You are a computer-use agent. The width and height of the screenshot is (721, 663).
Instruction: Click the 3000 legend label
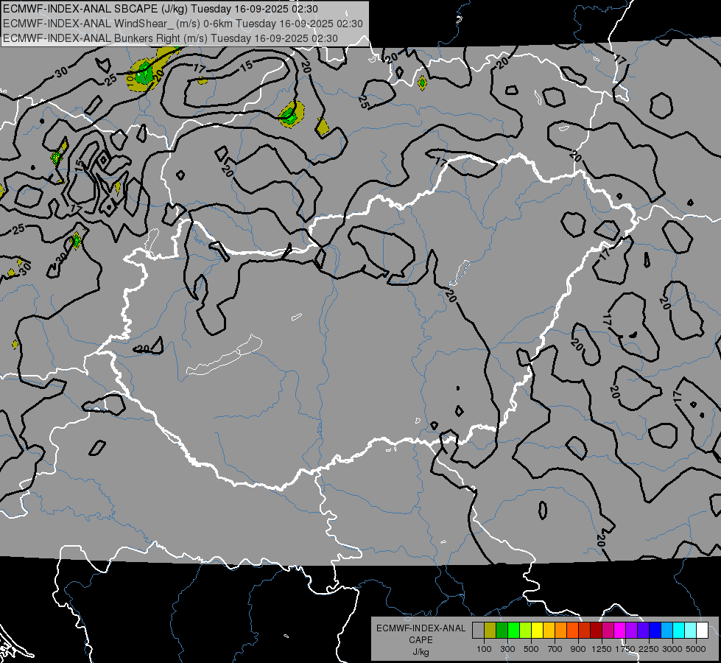(x=672, y=649)
